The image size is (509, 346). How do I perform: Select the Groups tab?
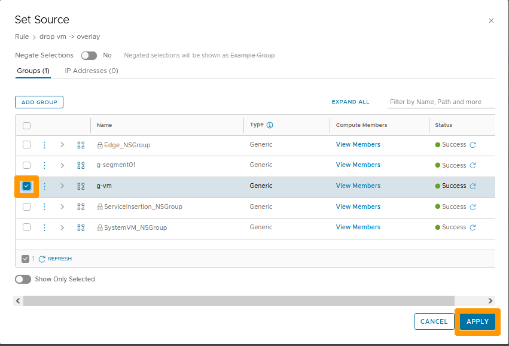click(x=33, y=71)
